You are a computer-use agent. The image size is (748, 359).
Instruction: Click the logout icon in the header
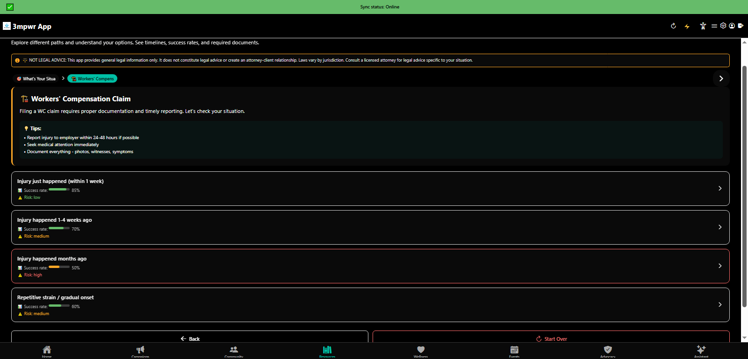coord(741,26)
